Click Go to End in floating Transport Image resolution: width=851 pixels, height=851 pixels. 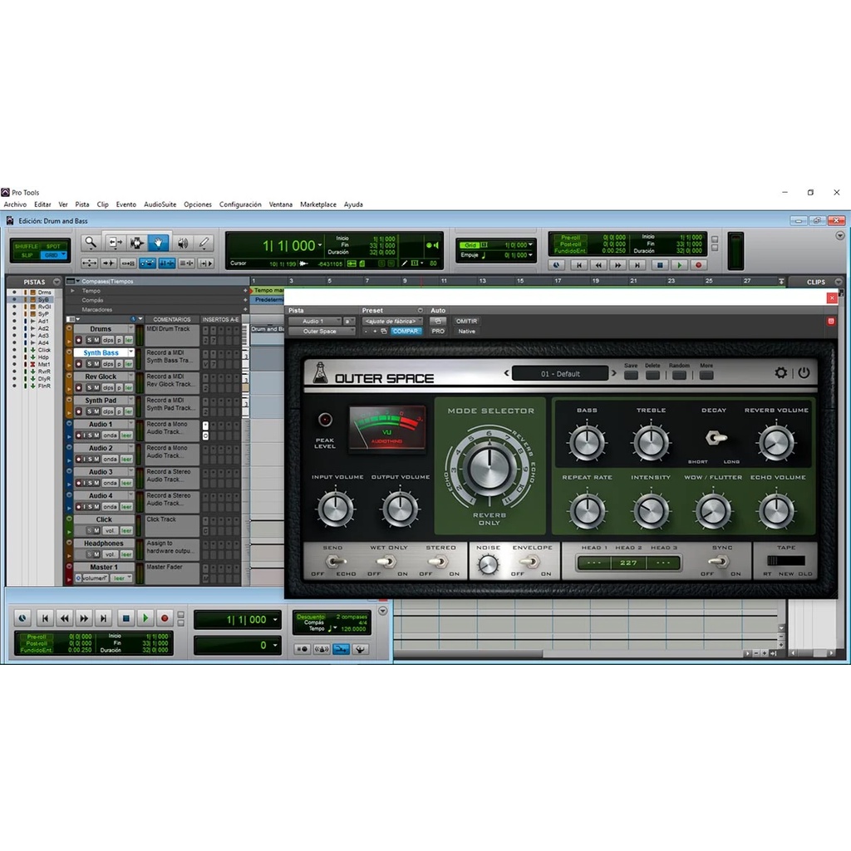pos(103,617)
